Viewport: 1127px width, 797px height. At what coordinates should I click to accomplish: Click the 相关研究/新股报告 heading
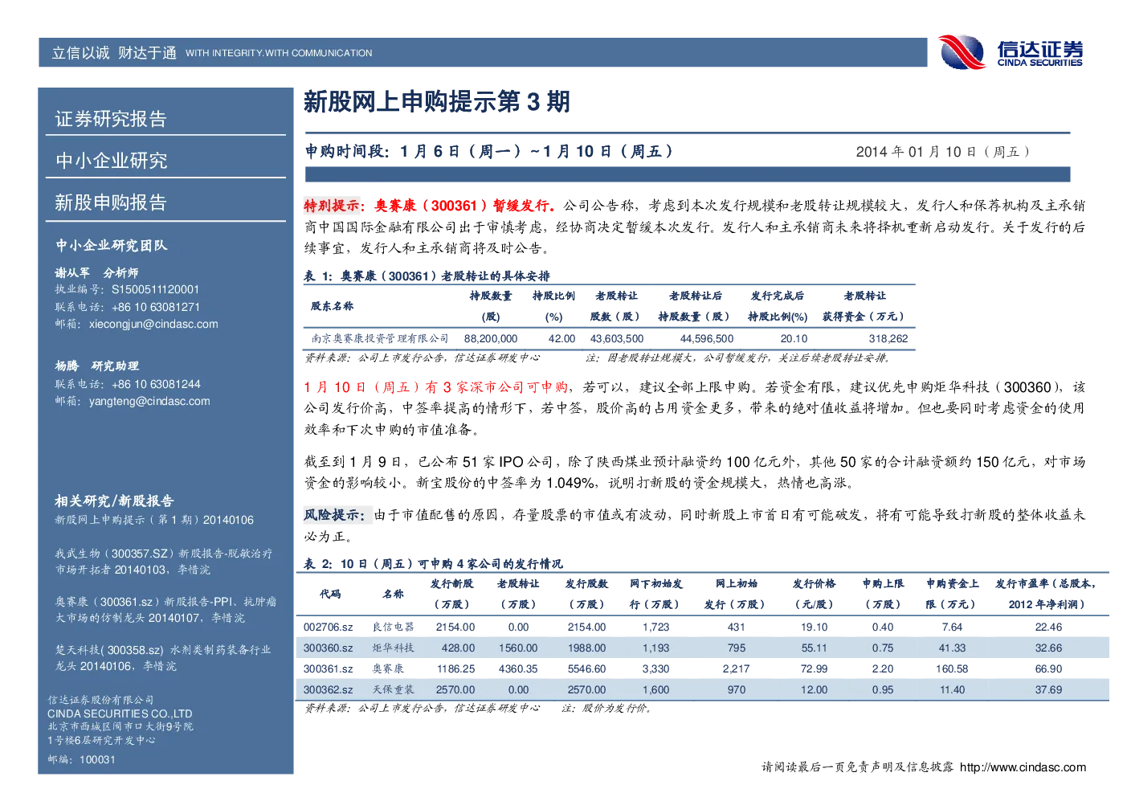[114, 501]
